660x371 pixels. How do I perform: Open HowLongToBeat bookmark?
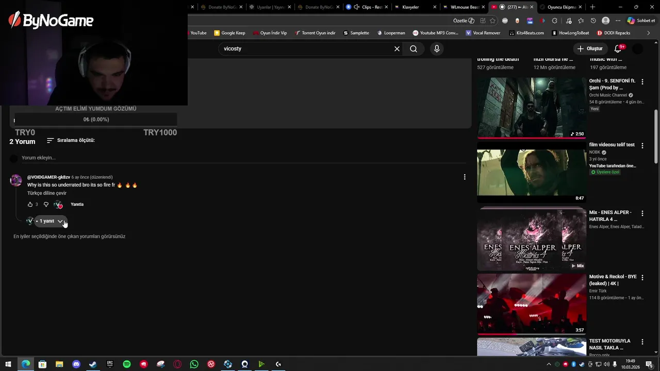coord(570,33)
